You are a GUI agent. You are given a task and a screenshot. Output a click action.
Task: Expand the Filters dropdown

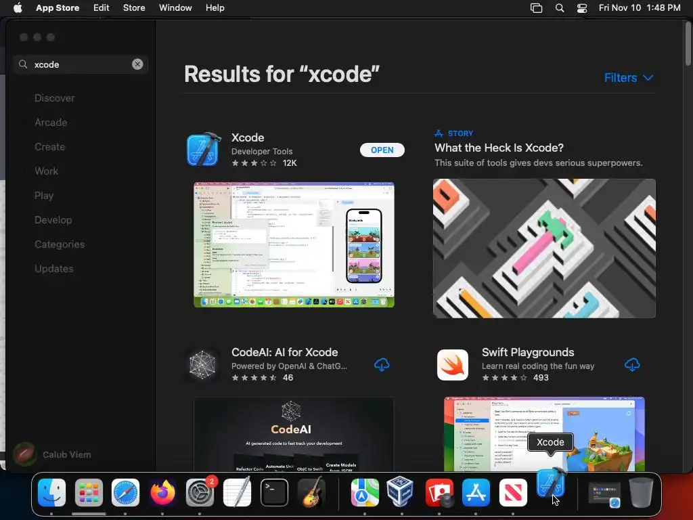[x=629, y=78]
